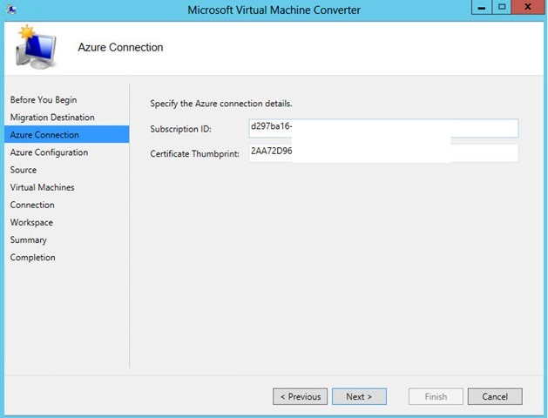Viewport: 548px width, 418px height.
Task: Select the Source step in sidebar
Action: tap(24, 170)
